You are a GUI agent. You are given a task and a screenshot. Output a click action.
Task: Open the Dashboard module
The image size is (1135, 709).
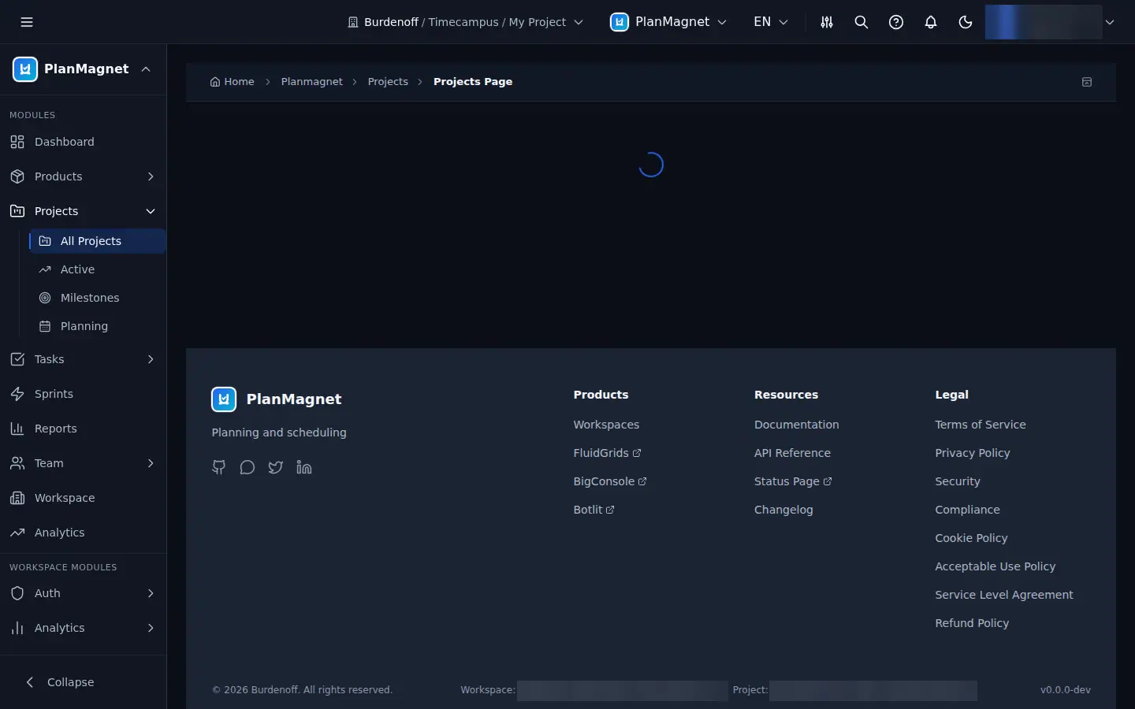tap(83, 142)
